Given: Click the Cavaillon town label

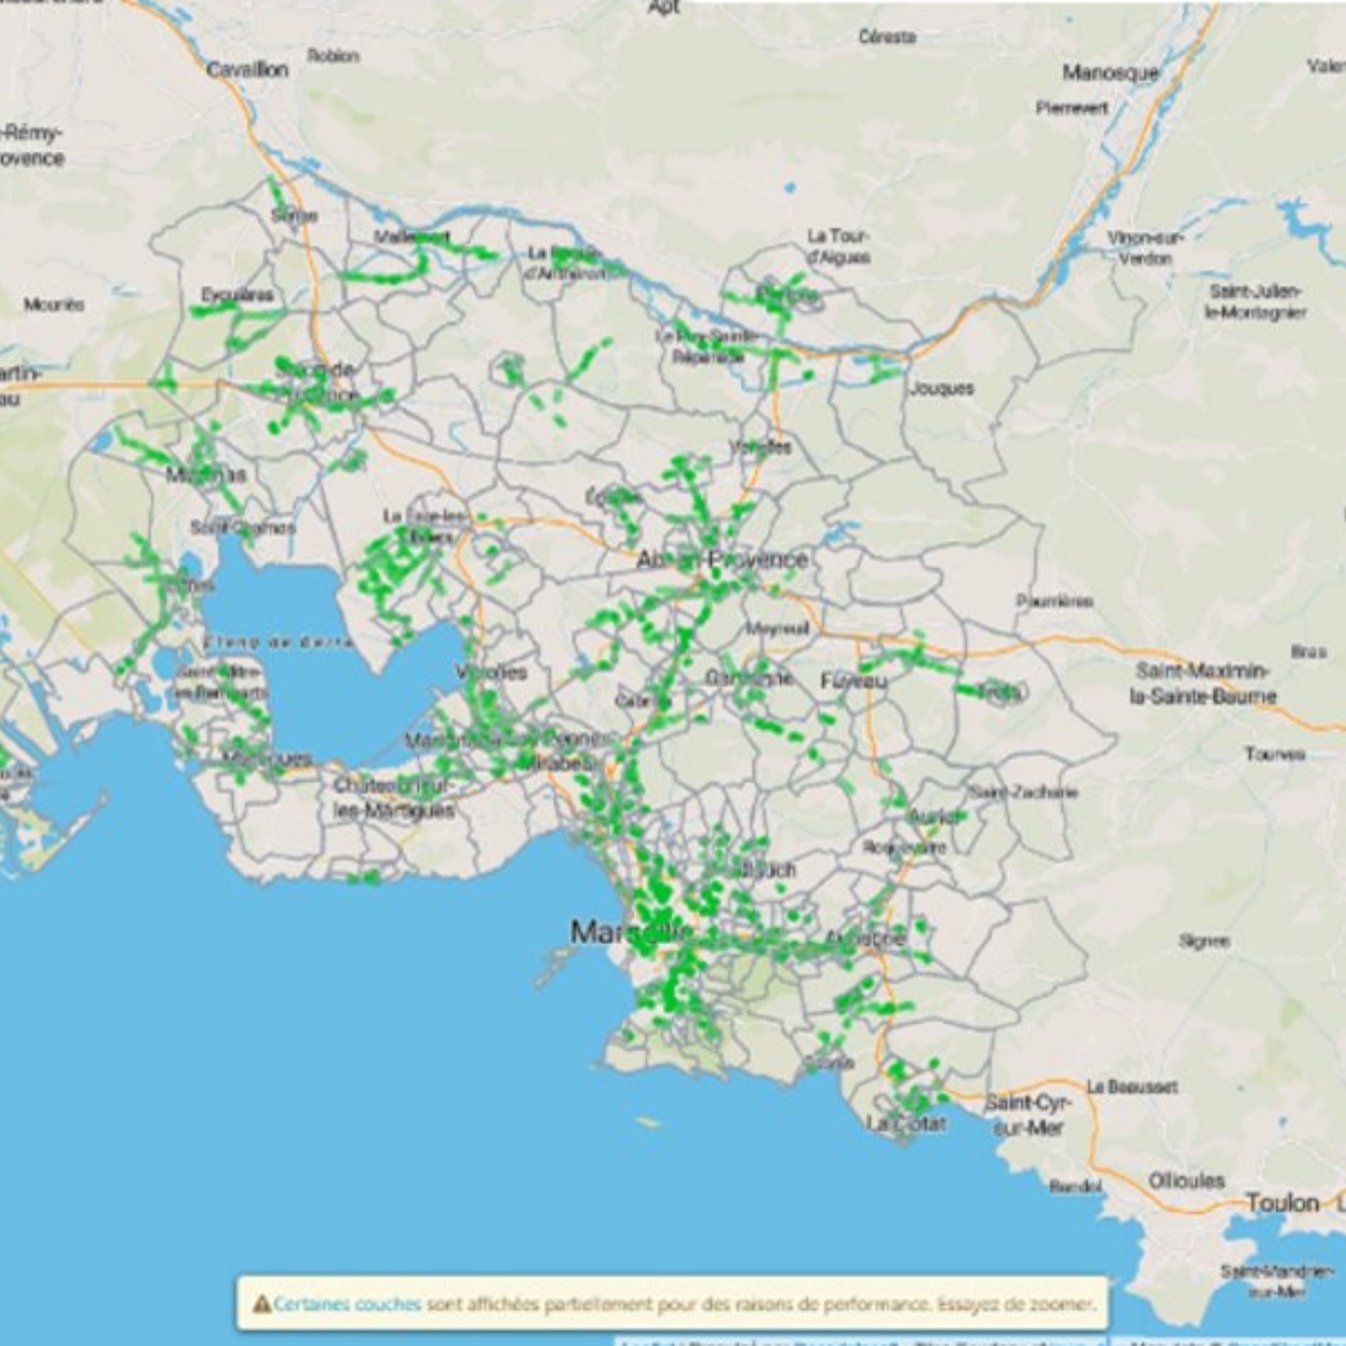Looking at the screenshot, I should click(x=248, y=69).
